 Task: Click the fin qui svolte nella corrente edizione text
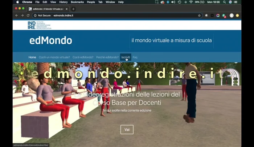click(x=127, y=111)
